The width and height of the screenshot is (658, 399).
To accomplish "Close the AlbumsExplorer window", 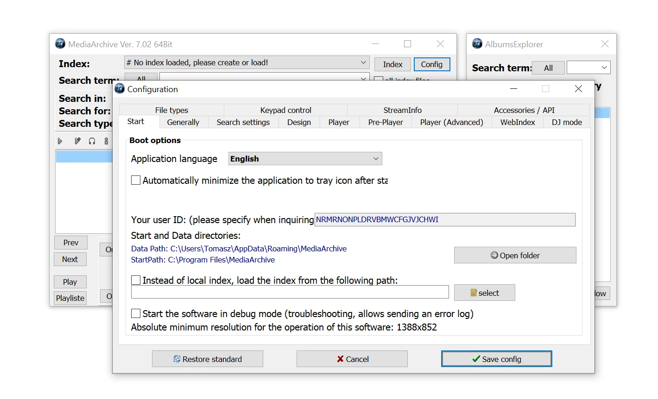I will click(605, 44).
